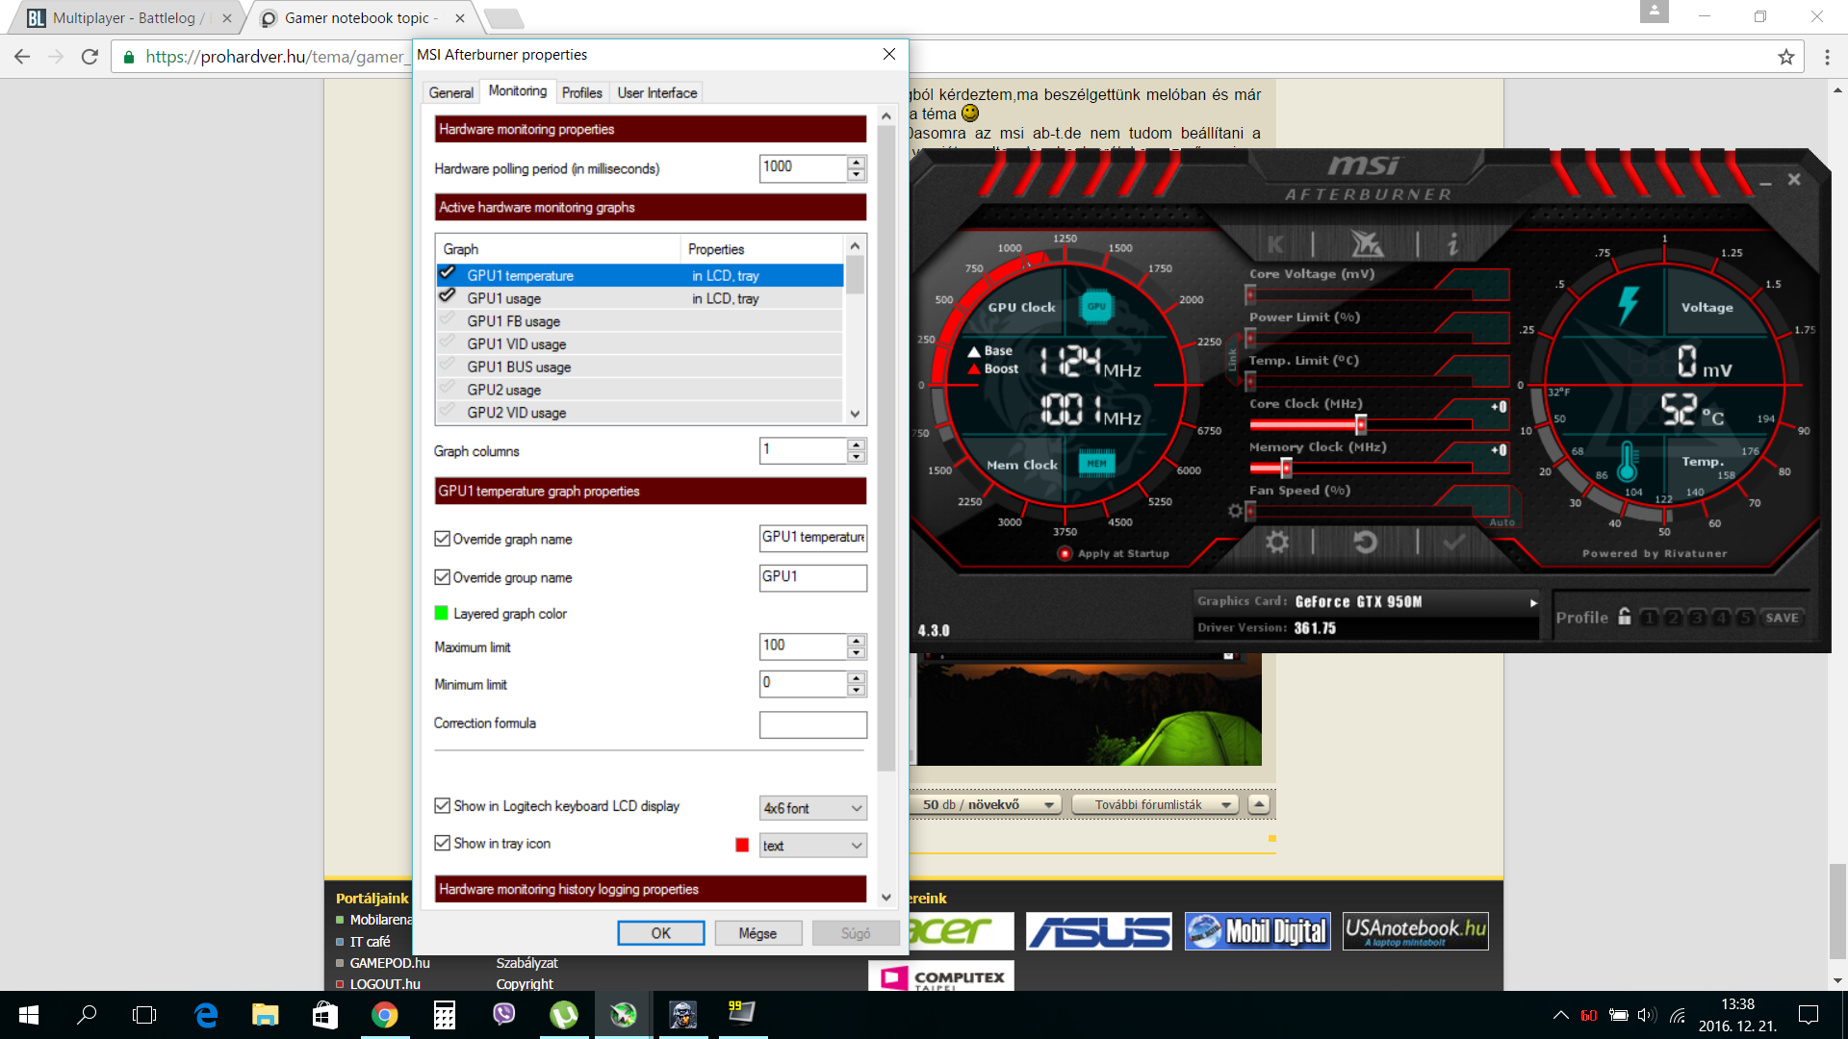Switch to the Monitoring tab
The width and height of the screenshot is (1848, 1039).
click(x=517, y=90)
